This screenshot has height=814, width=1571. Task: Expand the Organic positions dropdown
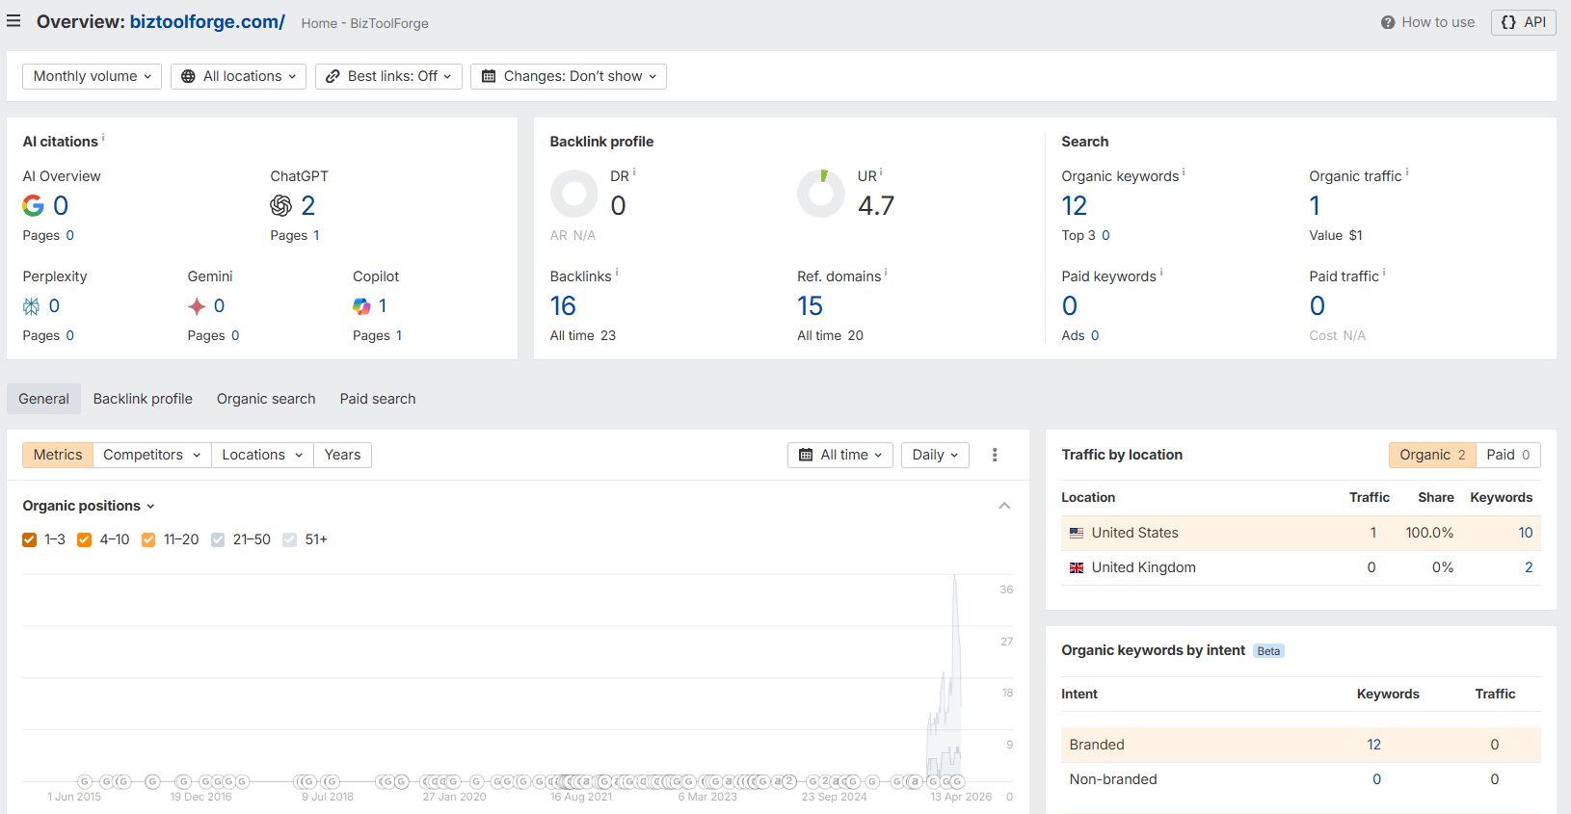tap(89, 506)
